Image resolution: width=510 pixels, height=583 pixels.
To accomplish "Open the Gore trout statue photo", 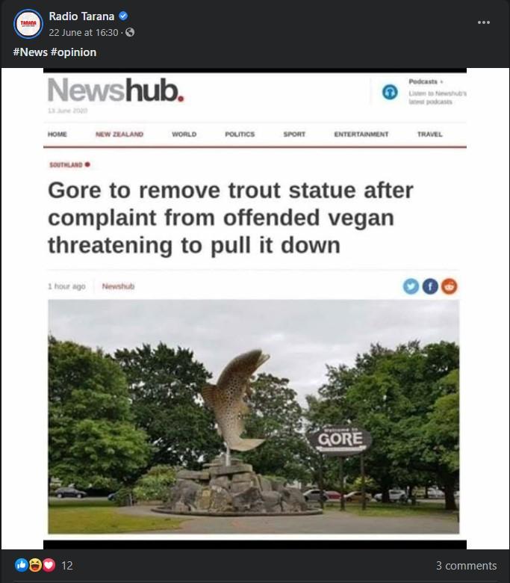I will [x=254, y=417].
